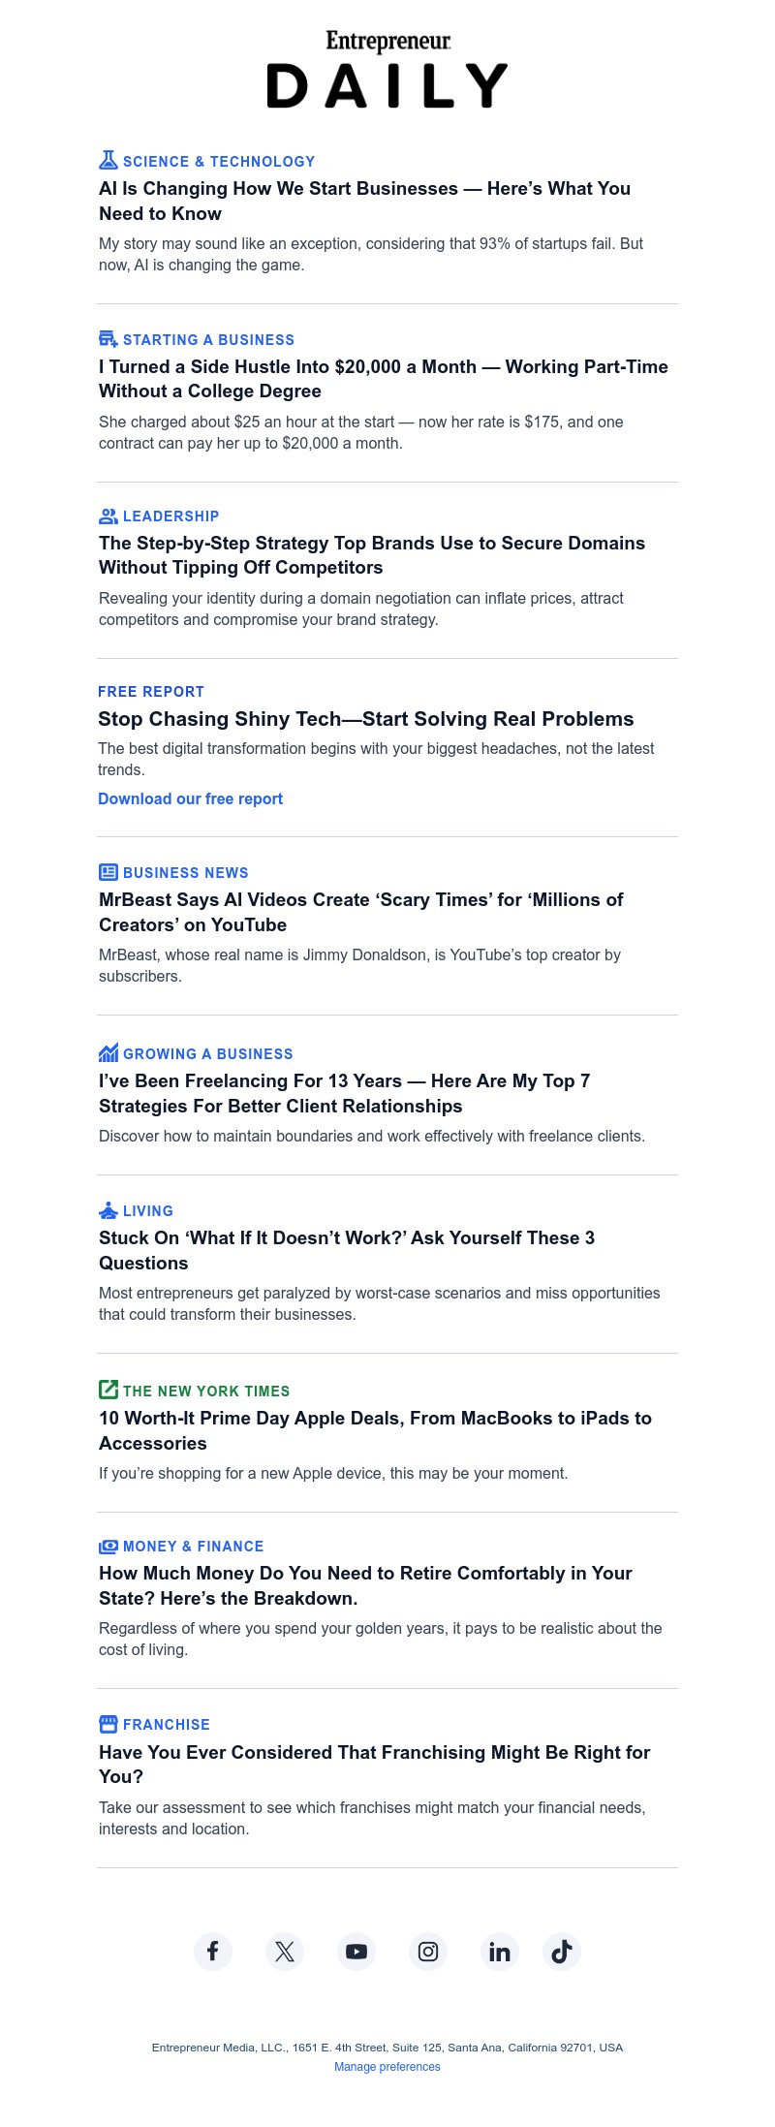Click the Facebook icon in footer
This screenshot has height=2127, width=775.
[213, 1951]
